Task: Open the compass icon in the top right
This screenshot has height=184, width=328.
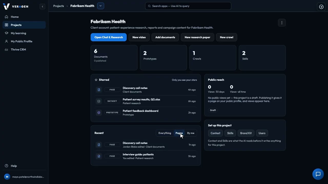Action: pyautogui.click(x=321, y=7)
